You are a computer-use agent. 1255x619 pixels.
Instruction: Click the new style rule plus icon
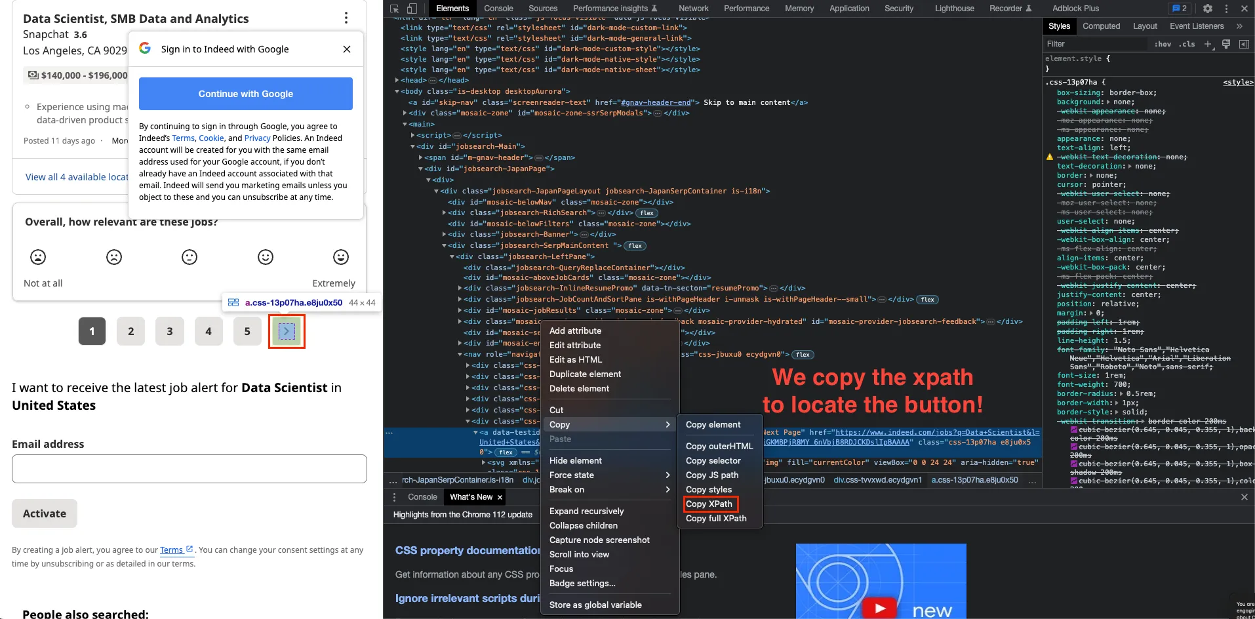[x=1208, y=44]
